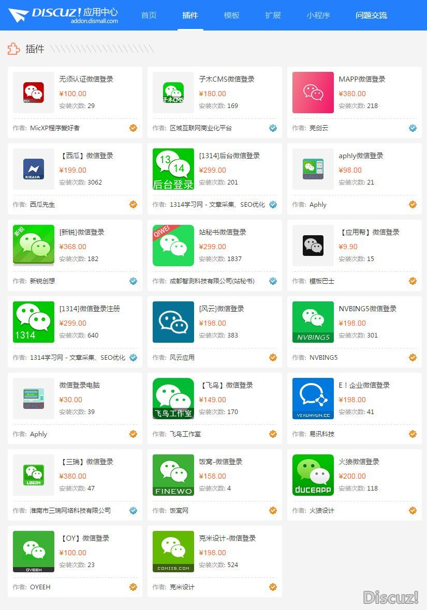427x610 pixels.
Task: Open the 子木CMS微信登录 plugin icon
Action: click(x=173, y=93)
